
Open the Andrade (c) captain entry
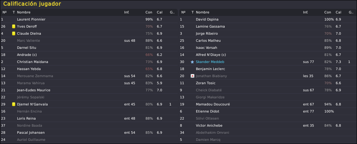pyautogui.click(x=89, y=55)
